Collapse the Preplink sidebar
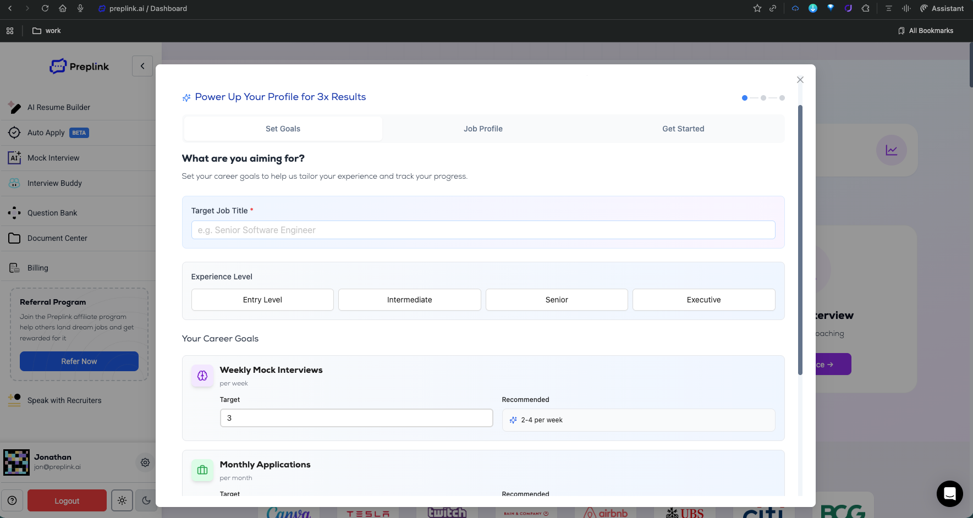The width and height of the screenshot is (973, 518). tap(142, 66)
